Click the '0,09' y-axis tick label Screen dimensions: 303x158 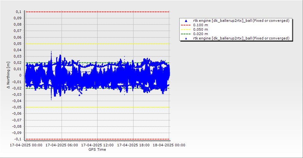[18, 18]
